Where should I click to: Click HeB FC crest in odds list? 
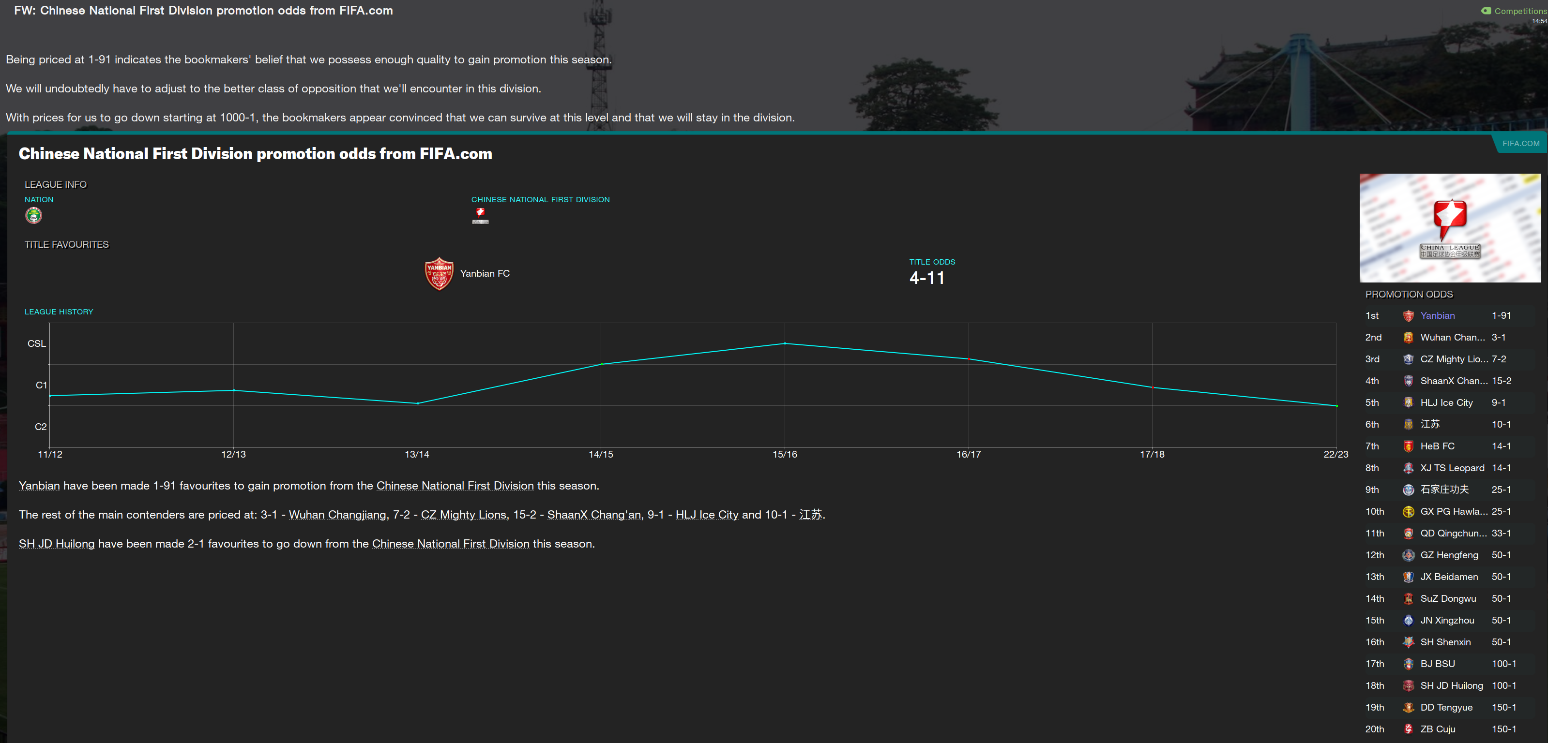pyautogui.click(x=1408, y=446)
